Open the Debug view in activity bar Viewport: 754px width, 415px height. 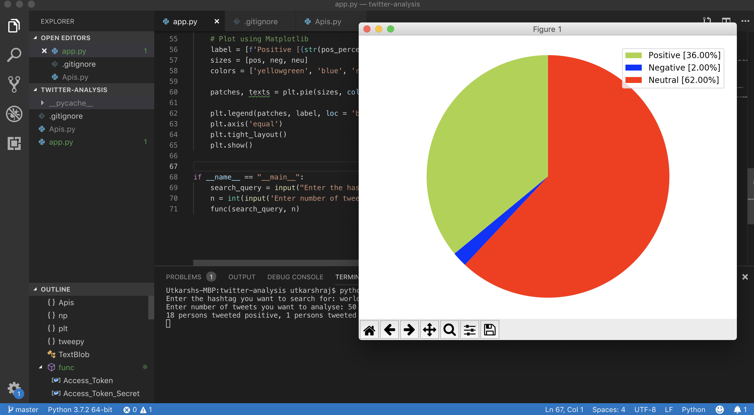pyautogui.click(x=14, y=114)
